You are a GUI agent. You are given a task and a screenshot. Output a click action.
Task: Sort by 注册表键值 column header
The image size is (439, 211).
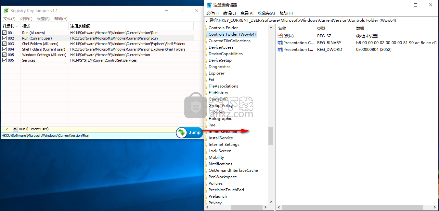click(131, 26)
